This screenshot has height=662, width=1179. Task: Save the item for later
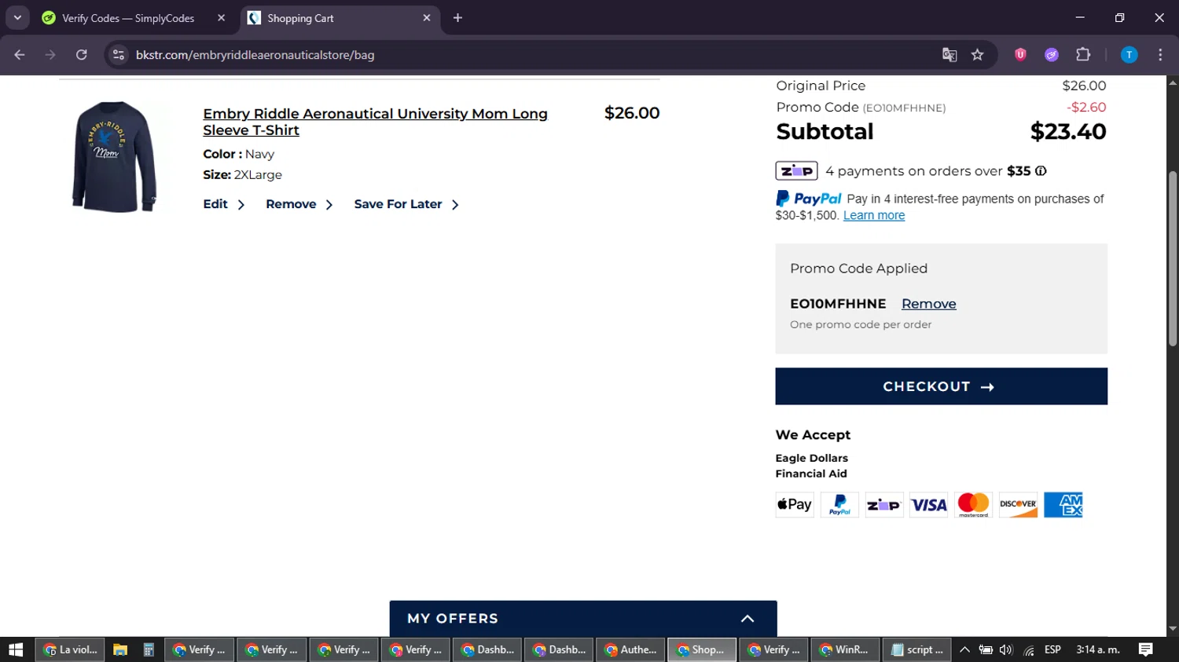406,204
